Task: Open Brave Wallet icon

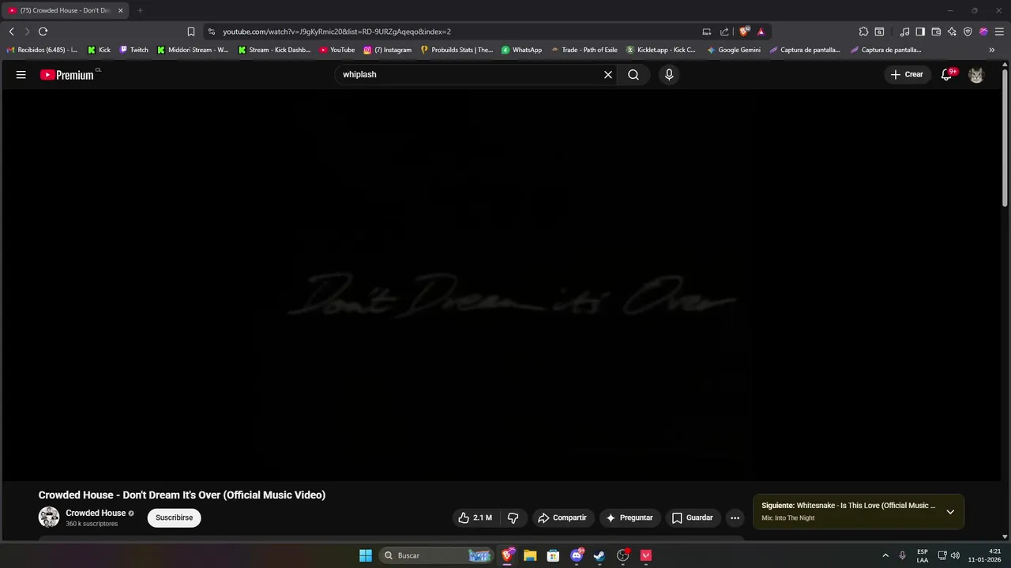Action: point(936,32)
